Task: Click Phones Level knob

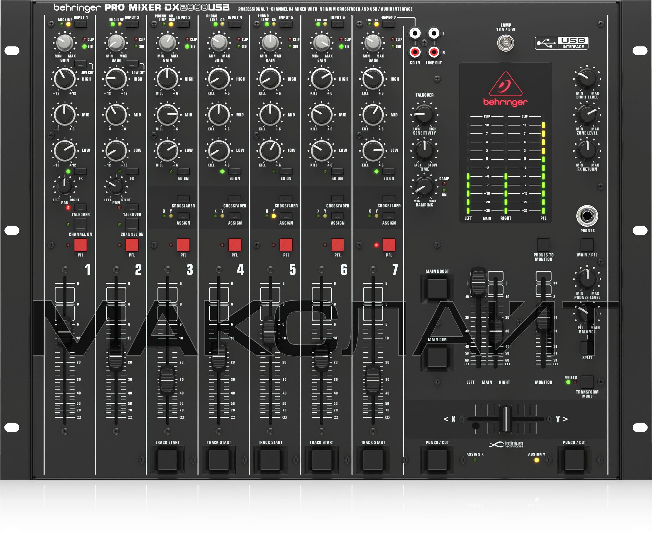Action: (587, 279)
